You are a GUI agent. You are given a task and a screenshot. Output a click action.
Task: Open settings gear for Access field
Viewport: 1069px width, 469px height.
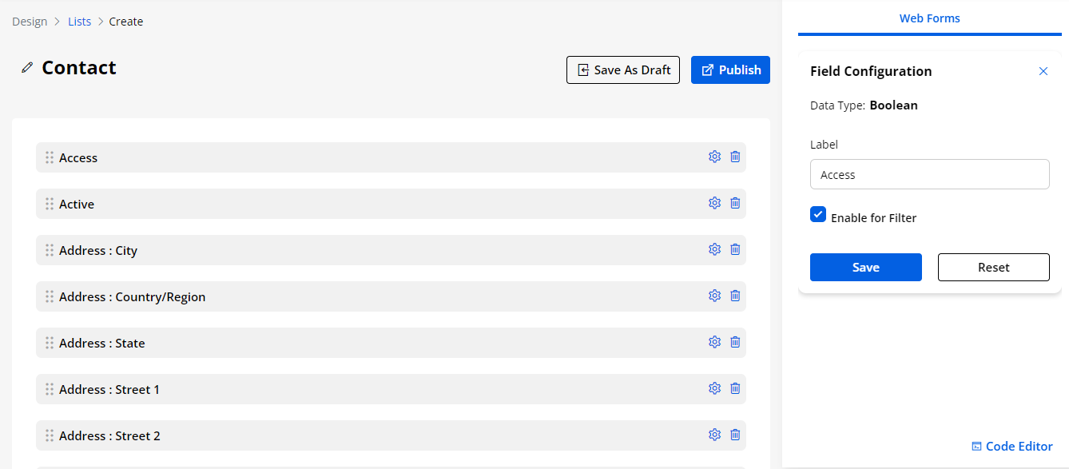coord(714,157)
